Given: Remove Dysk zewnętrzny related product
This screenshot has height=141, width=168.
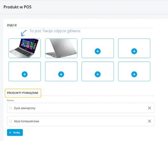Looking at the screenshot, I should coord(150,108).
